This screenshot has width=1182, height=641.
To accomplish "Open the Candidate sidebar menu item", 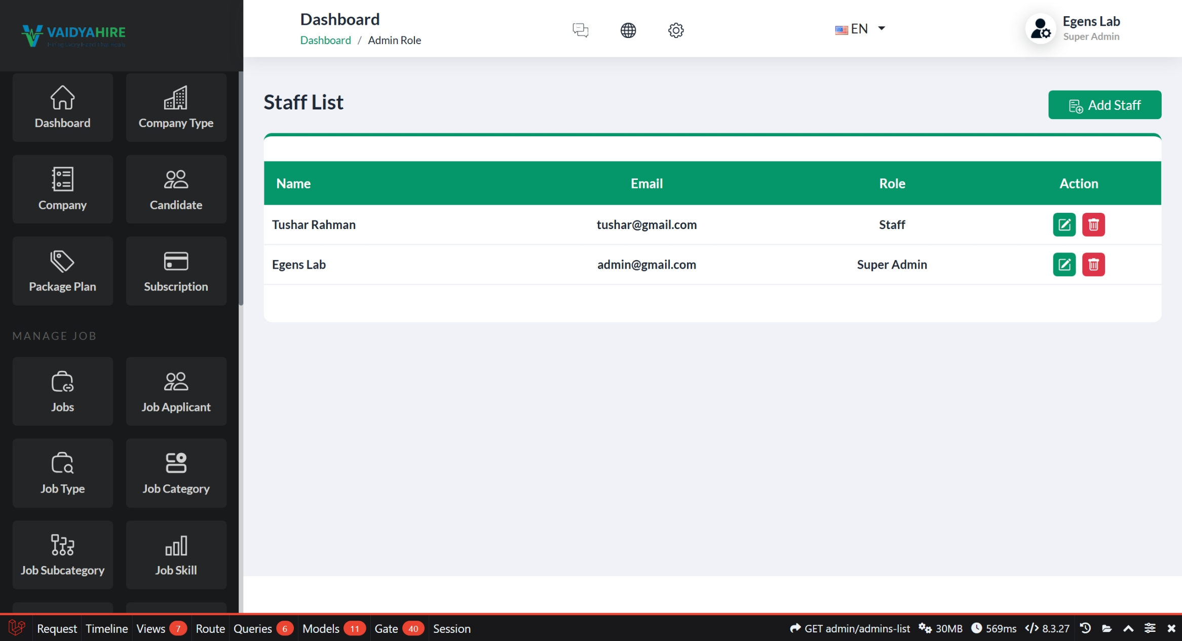I will click(176, 189).
